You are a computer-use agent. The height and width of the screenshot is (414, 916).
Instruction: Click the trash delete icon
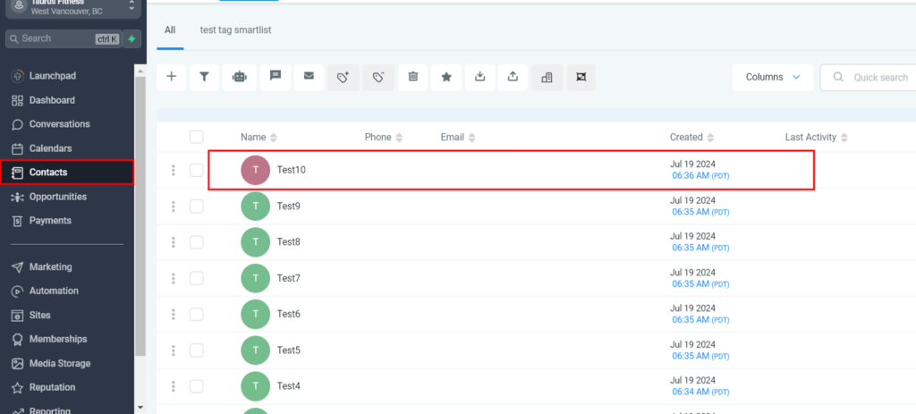[x=412, y=78]
